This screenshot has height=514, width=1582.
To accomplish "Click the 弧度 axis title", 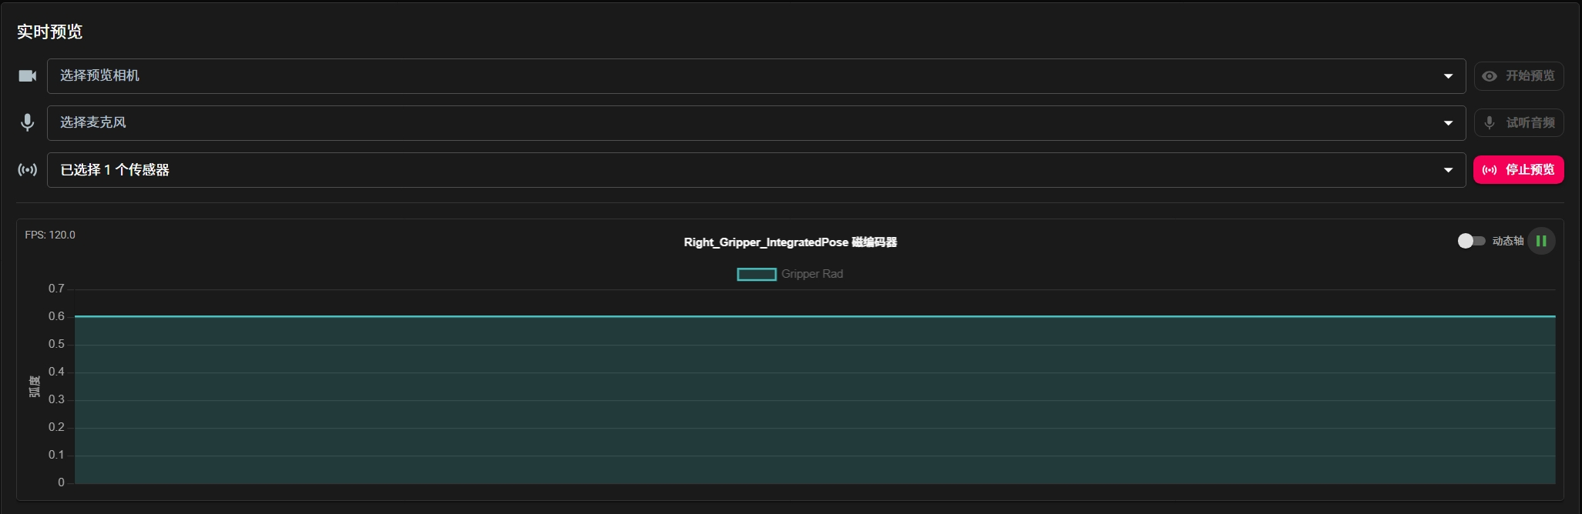I will (34, 386).
